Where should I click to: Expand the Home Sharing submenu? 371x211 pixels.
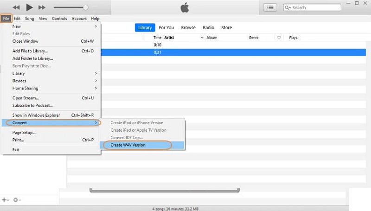point(51,88)
